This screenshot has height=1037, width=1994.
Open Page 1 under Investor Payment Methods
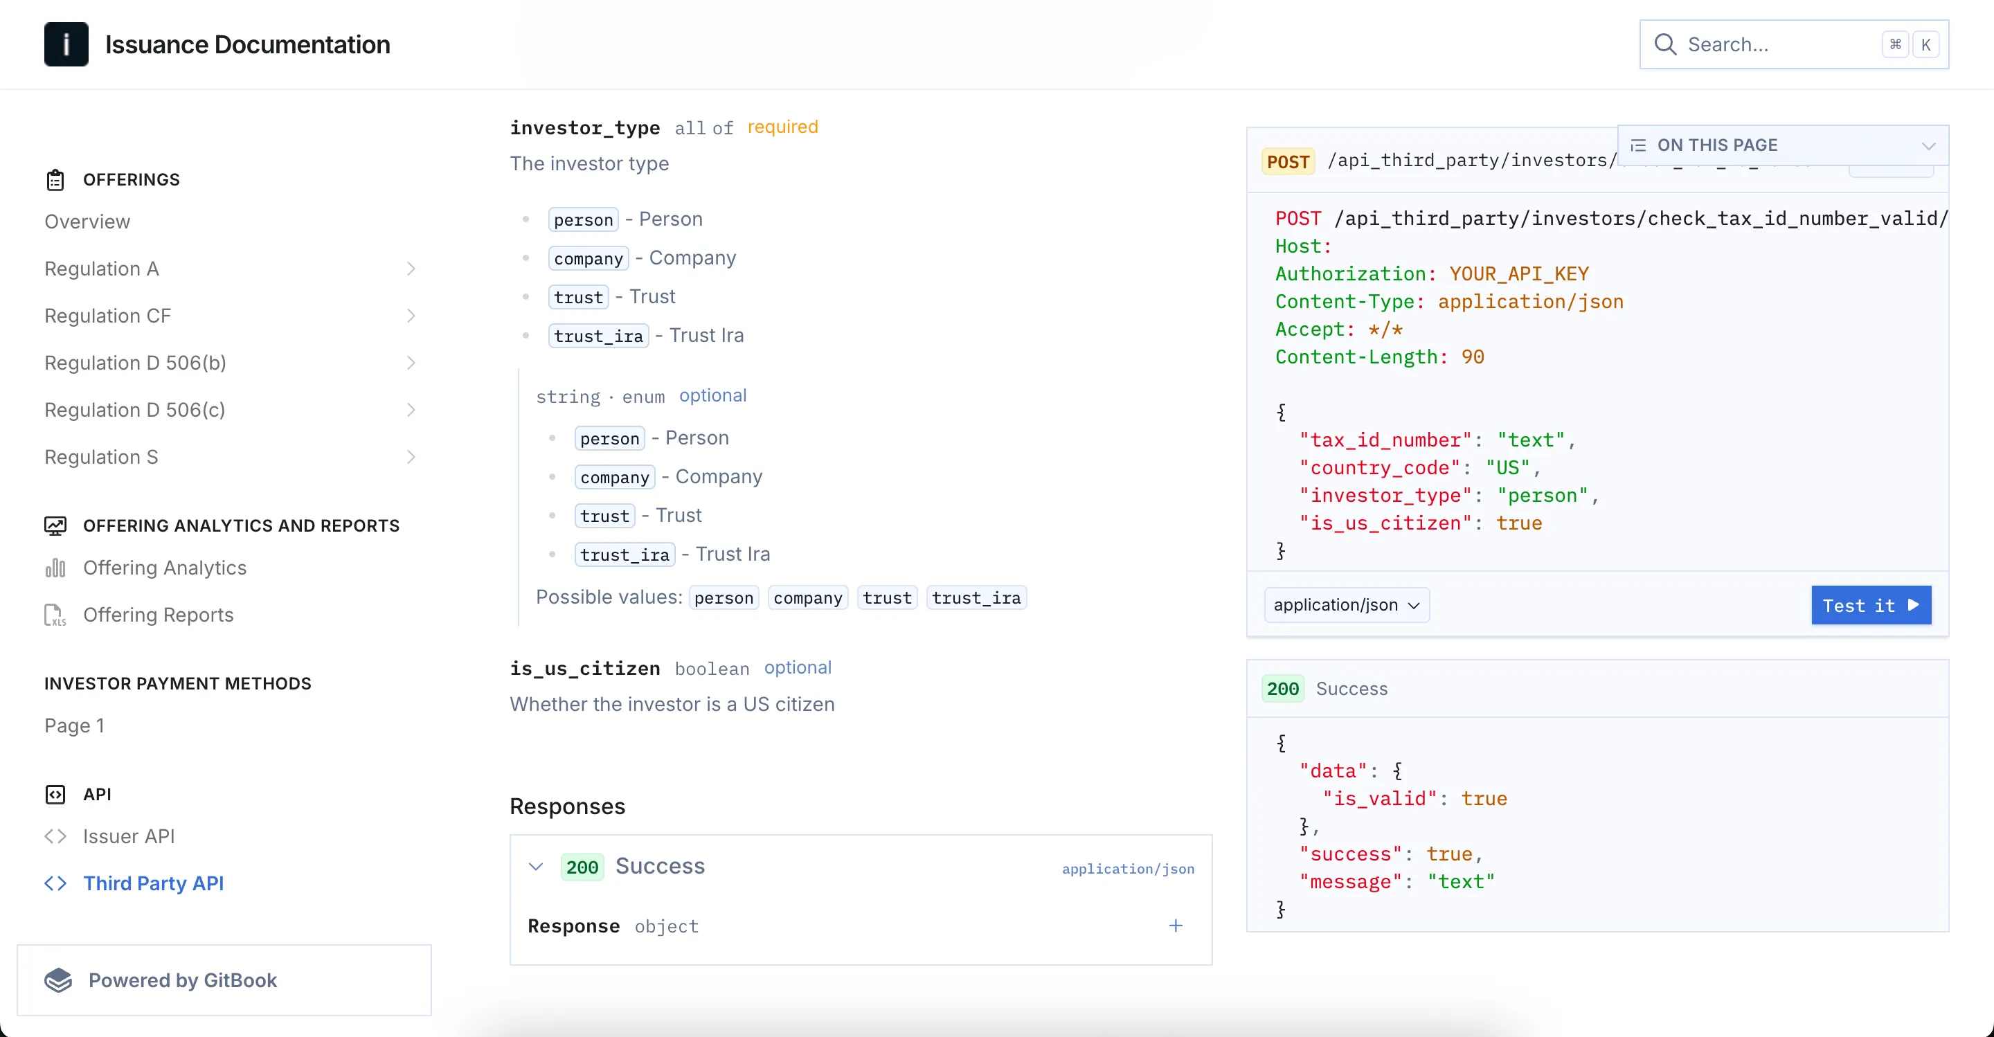pos(74,726)
